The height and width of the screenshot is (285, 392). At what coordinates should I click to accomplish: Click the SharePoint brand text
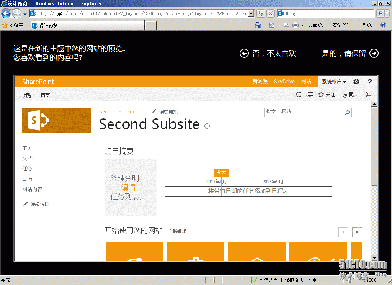coord(38,82)
